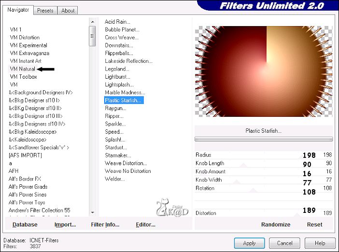
Task: Select VM Toolbox category
Action: click(x=23, y=77)
